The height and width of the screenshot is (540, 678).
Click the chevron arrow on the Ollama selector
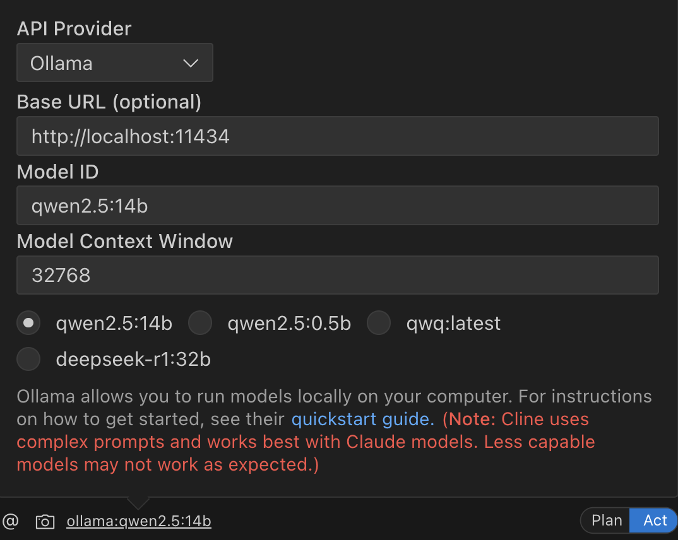[190, 63]
